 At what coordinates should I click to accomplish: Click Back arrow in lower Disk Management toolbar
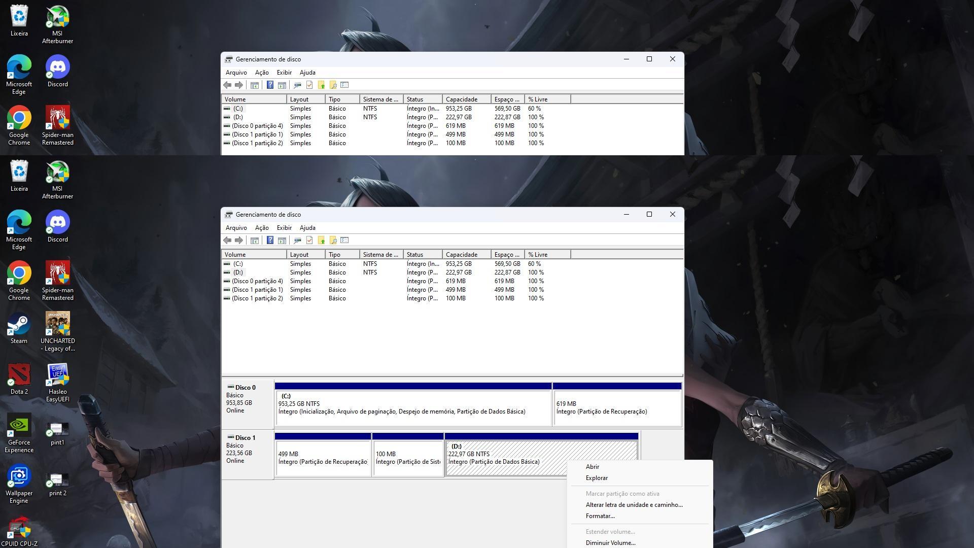tap(227, 241)
